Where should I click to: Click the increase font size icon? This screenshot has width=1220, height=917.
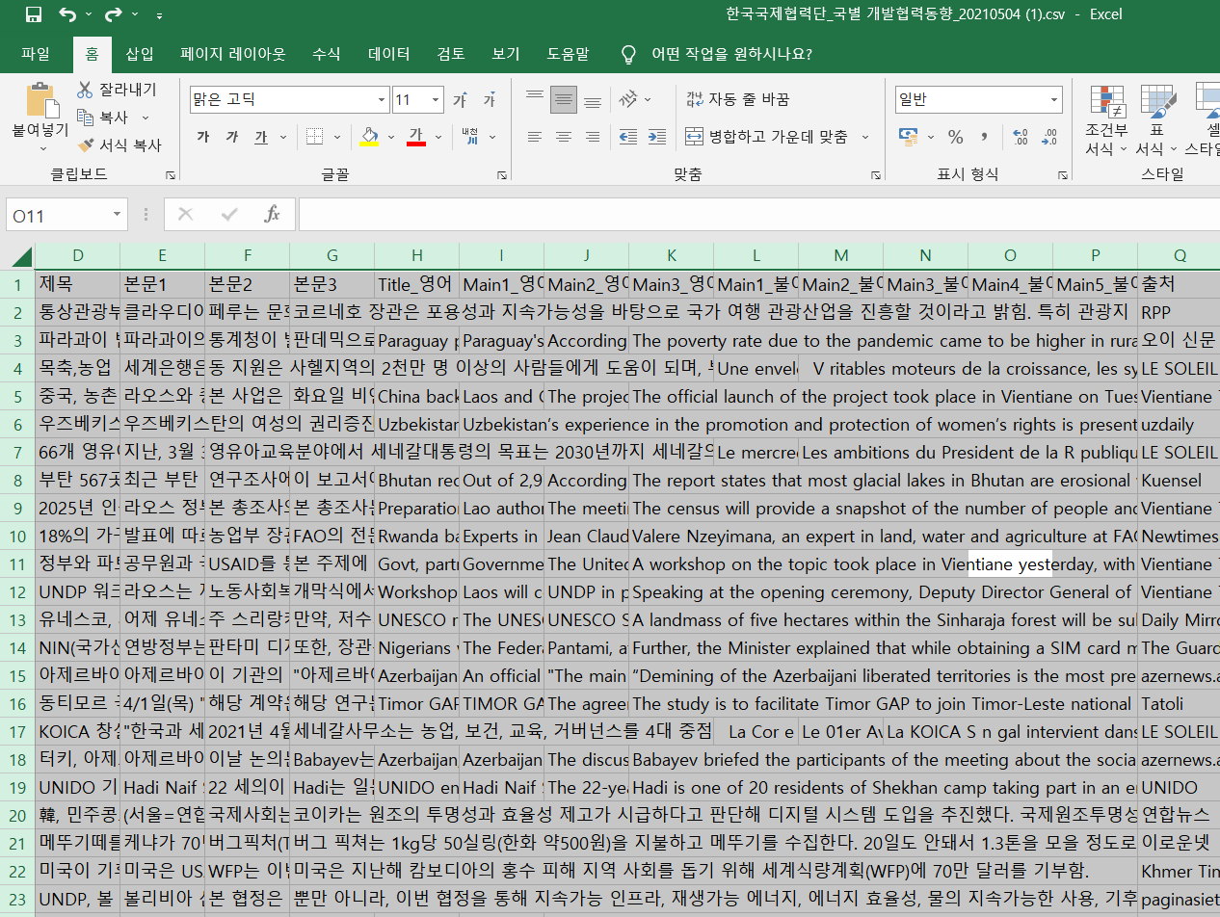tap(461, 100)
